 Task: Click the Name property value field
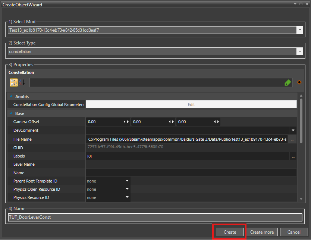pyautogui.click(x=191, y=173)
